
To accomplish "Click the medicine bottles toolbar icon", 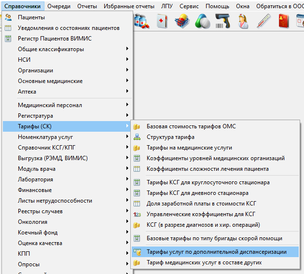I will (x=142, y=21).
